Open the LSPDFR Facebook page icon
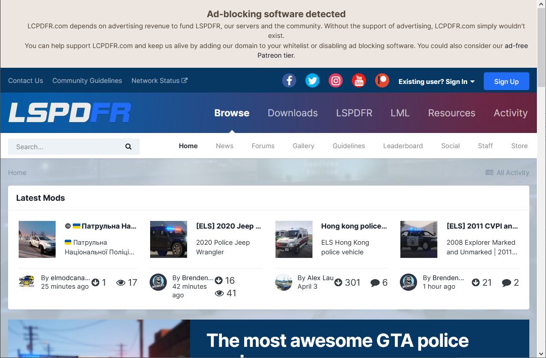 (x=289, y=81)
